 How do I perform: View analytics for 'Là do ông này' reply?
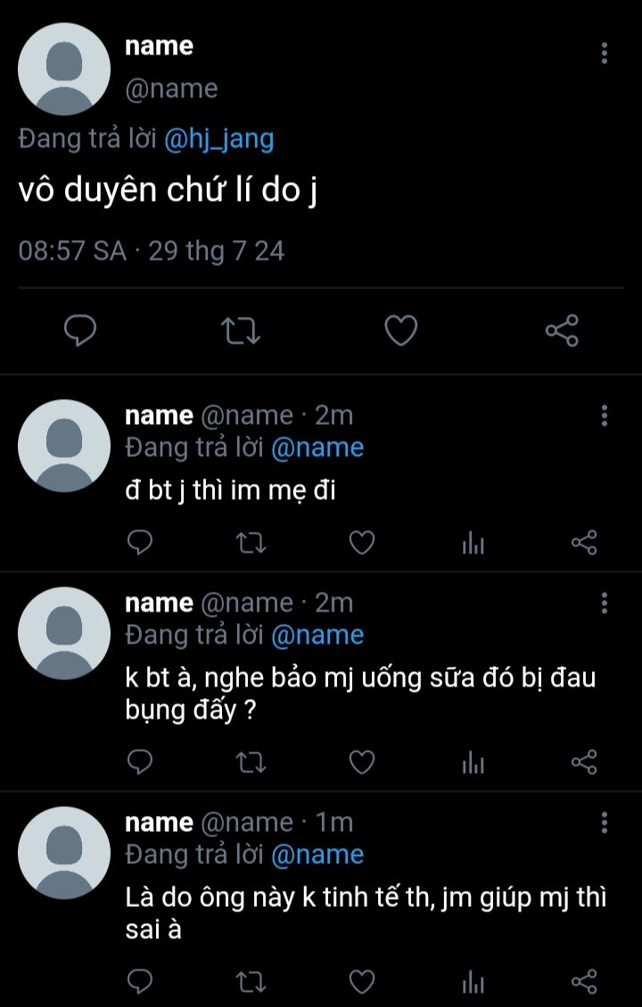coord(473,981)
